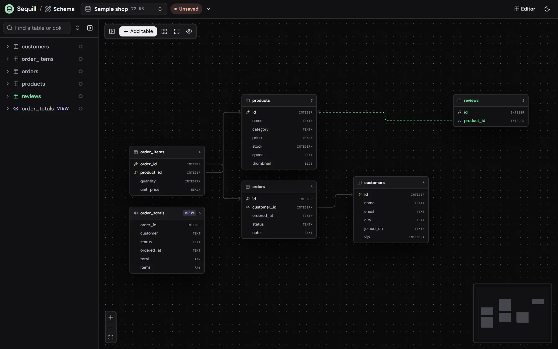Auto-arrange tables with grid layout icon
Viewport: 558px width, 349px height.
[x=164, y=31]
